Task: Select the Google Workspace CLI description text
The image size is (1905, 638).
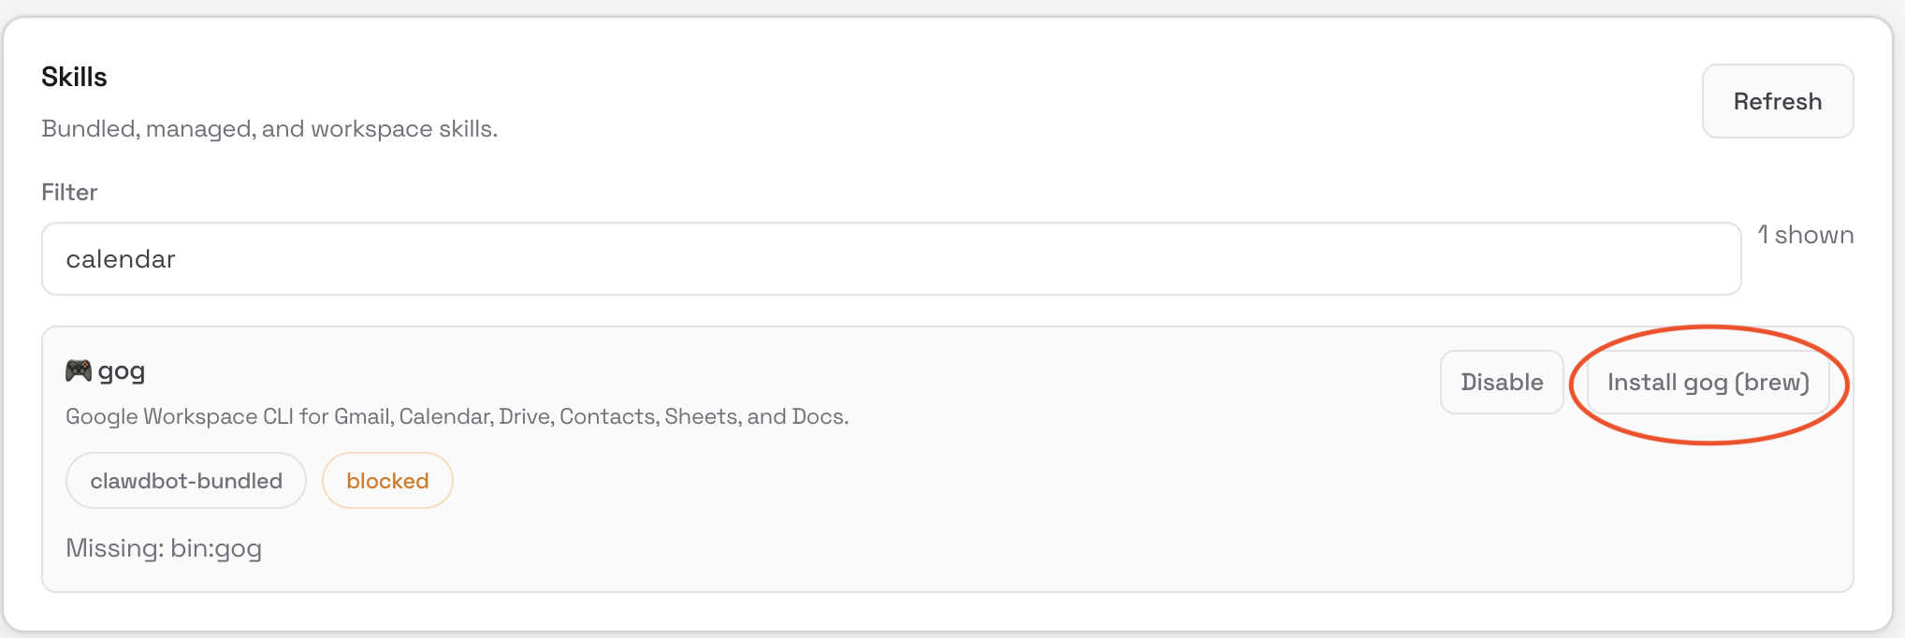Action: click(457, 416)
